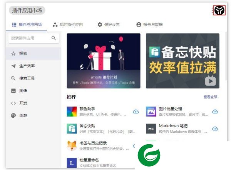231x170 pixels.
Task: Go to 帐号与数据 tab
Action: click(149, 25)
